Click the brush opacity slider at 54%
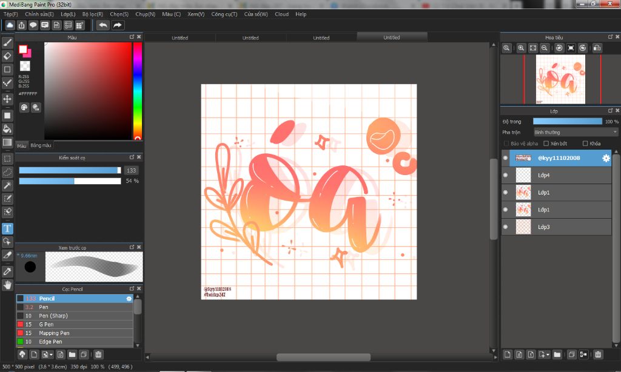 click(70, 181)
